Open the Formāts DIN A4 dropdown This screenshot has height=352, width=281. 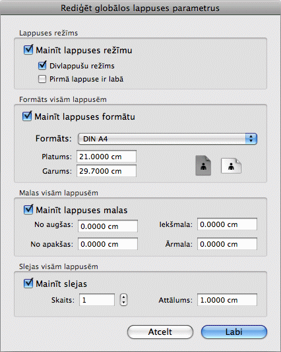pyautogui.click(x=168, y=139)
